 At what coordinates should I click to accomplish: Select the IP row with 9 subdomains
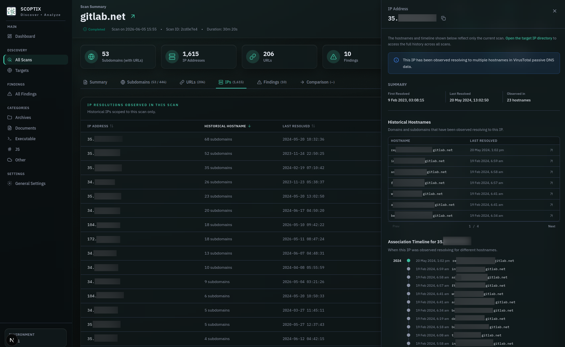tap(231, 282)
